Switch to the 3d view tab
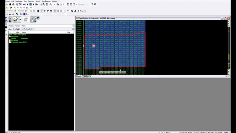The width and height of the screenshot is (236, 133). [x=88, y=76]
